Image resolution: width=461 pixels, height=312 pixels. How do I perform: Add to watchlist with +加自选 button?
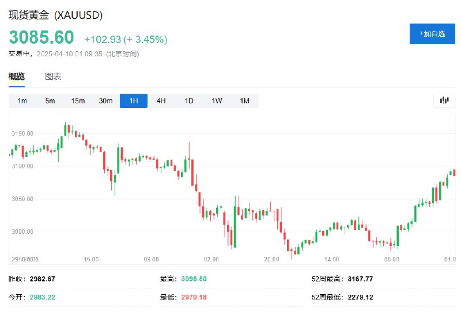point(432,34)
